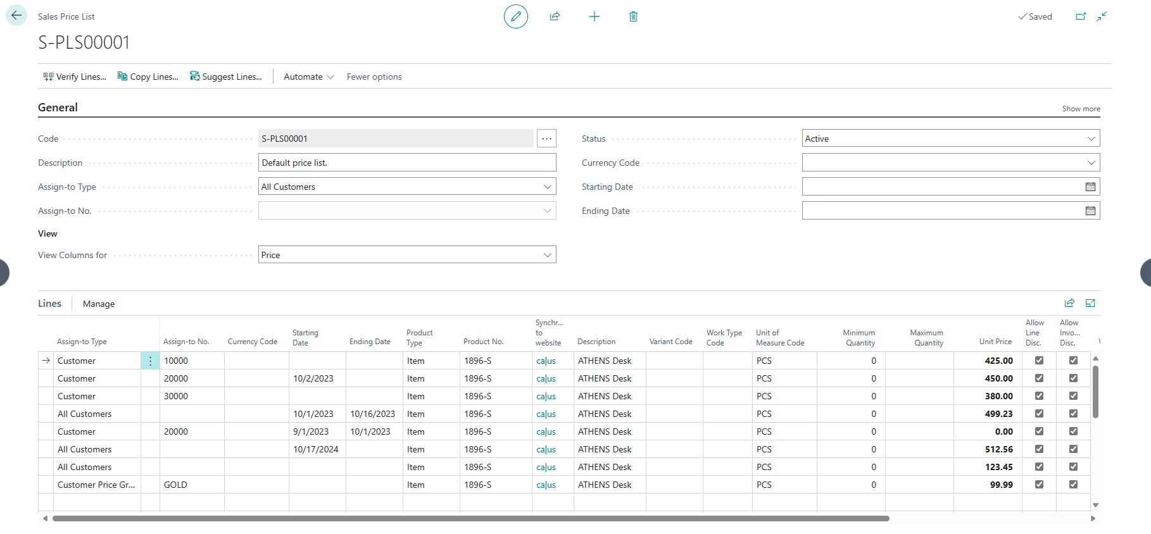Screen dimensions: 1151x534
Task: Click the Starting Date input field
Action: click(x=942, y=187)
